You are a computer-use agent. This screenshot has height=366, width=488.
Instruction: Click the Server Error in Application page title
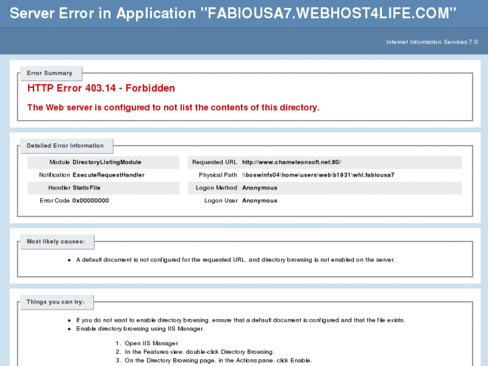233,13
